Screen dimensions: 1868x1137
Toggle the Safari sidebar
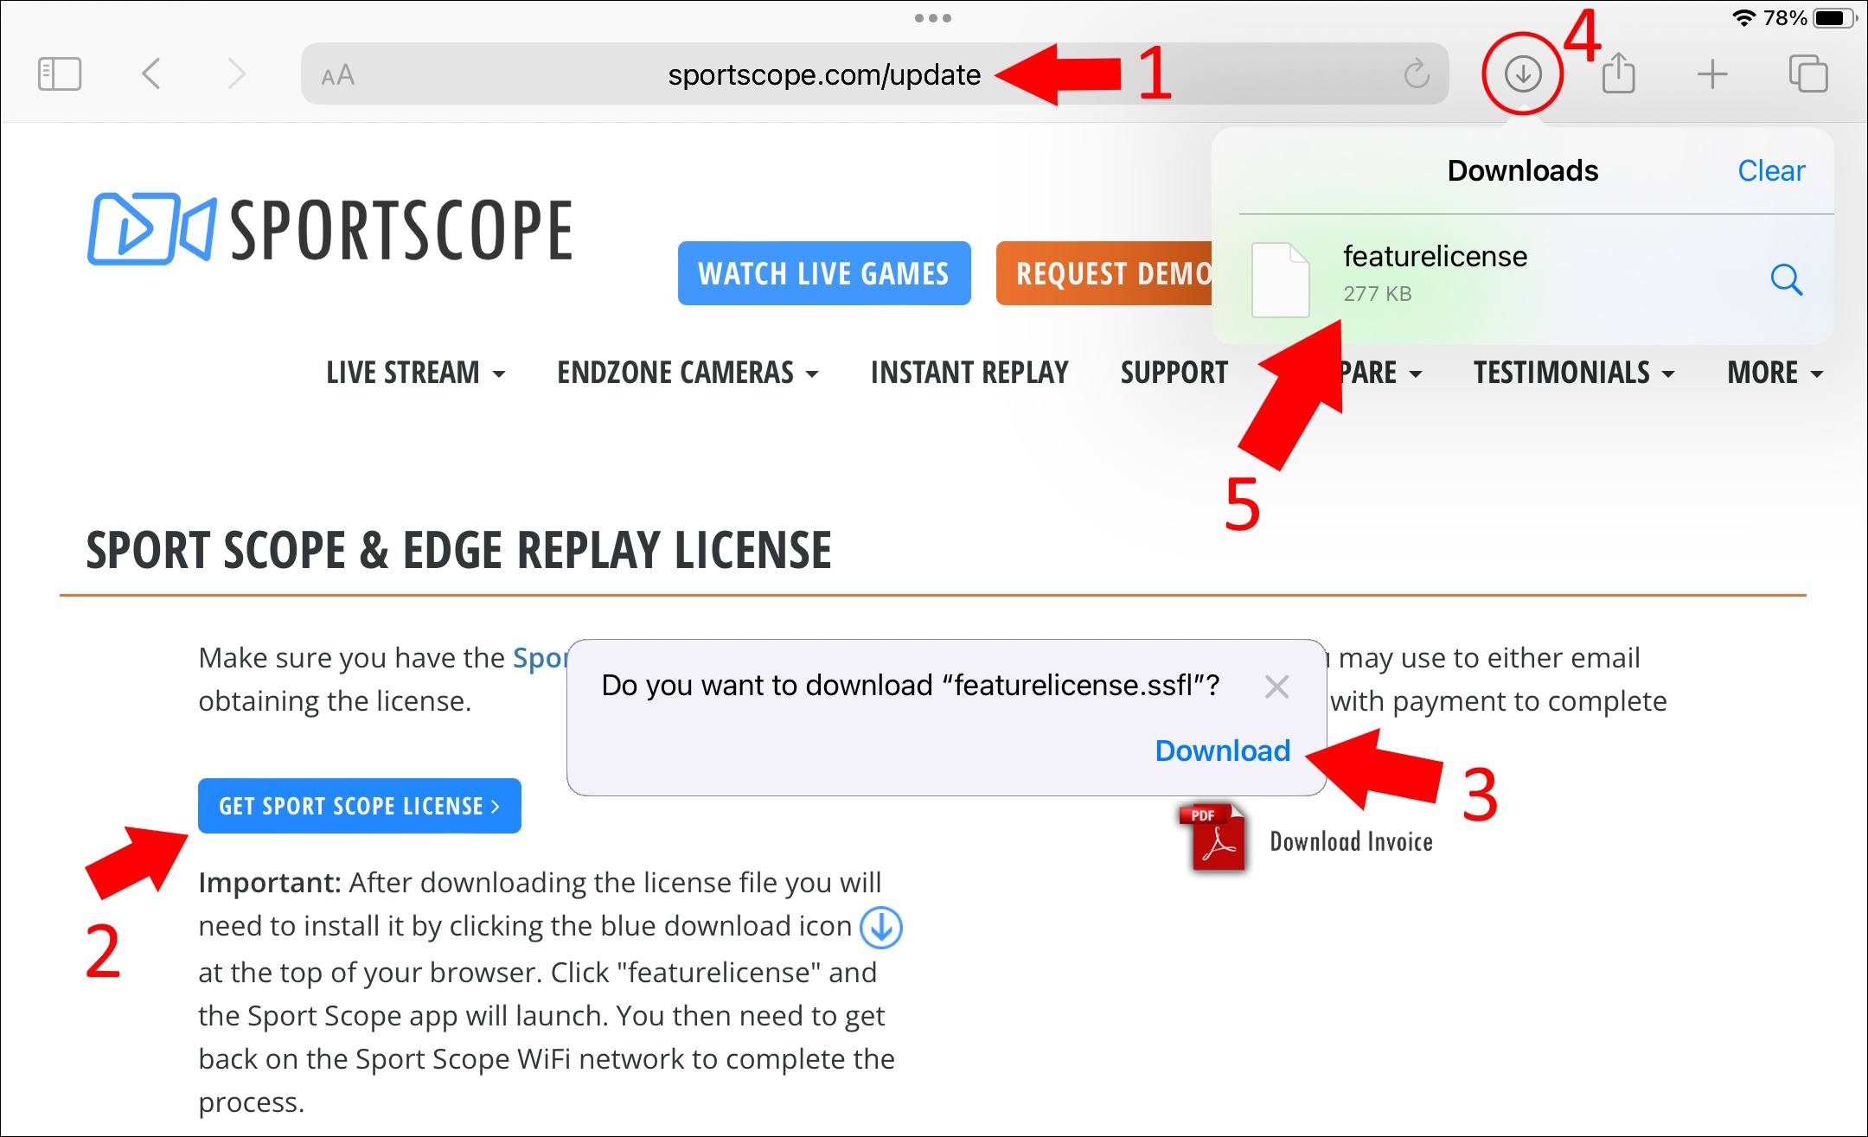point(59,73)
